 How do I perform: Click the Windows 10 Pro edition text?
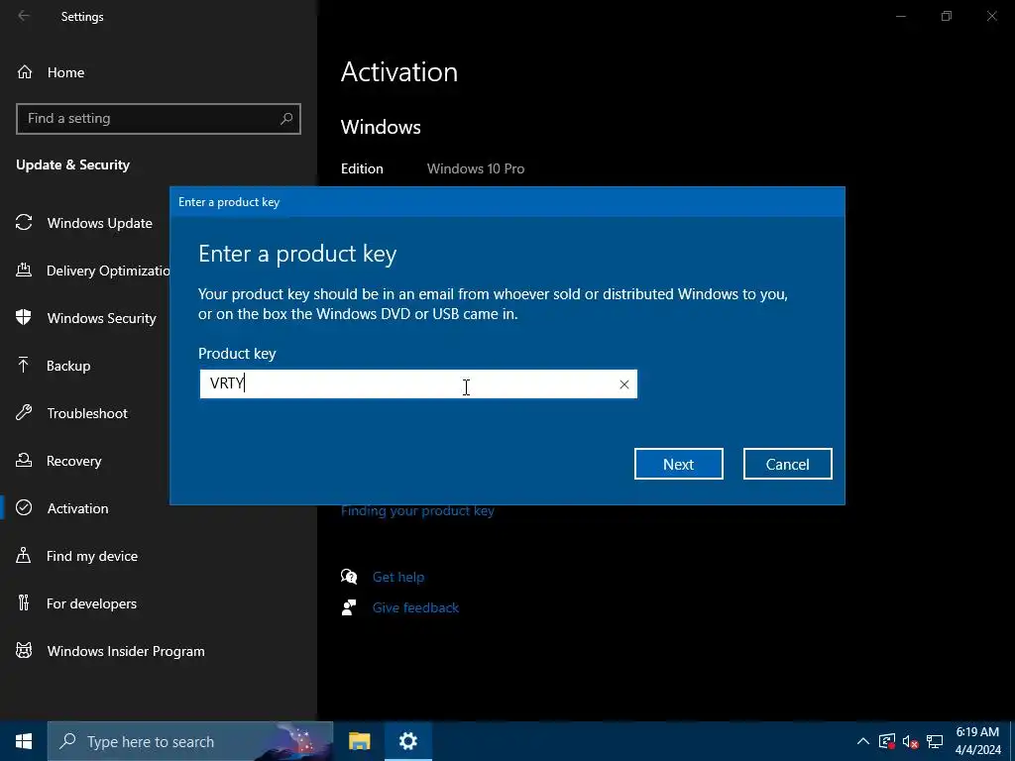pos(476,168)
